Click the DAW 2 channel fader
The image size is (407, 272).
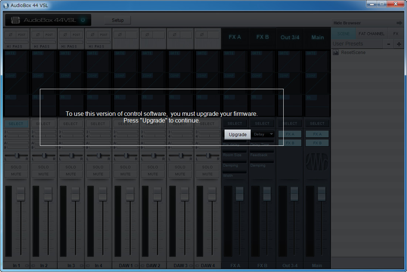[157, 194]
